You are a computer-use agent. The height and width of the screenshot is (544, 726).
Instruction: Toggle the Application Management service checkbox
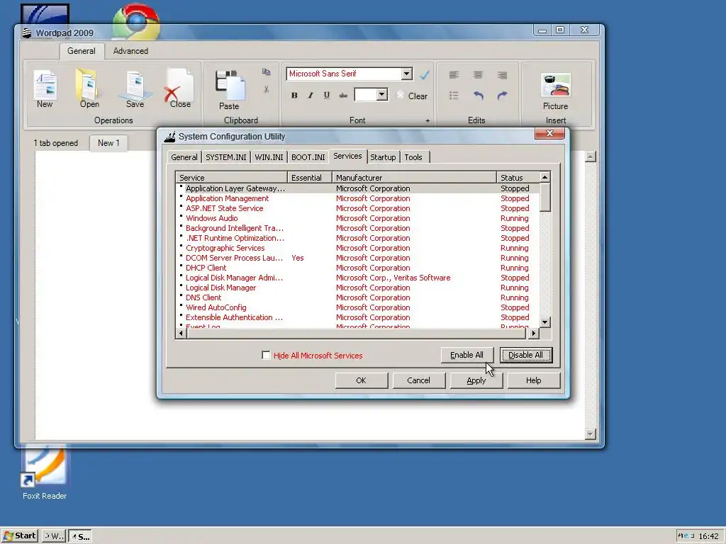[x=181, y=197]
